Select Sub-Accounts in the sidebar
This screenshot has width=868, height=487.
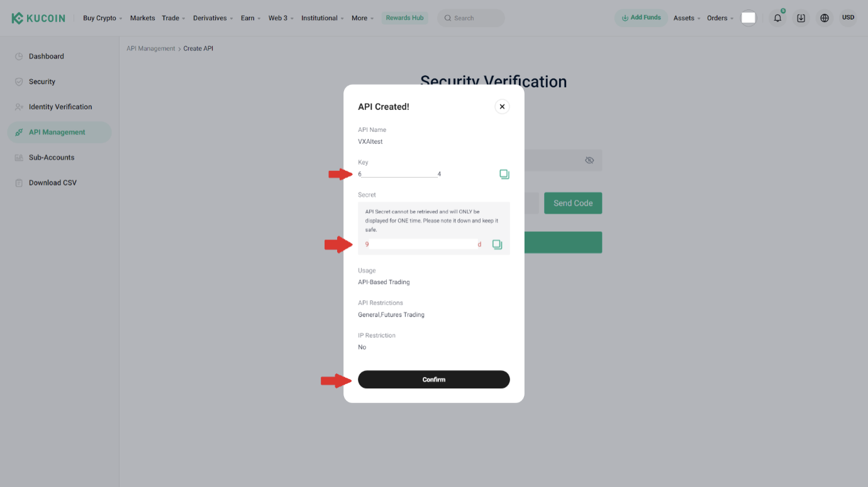click(52, 158)
